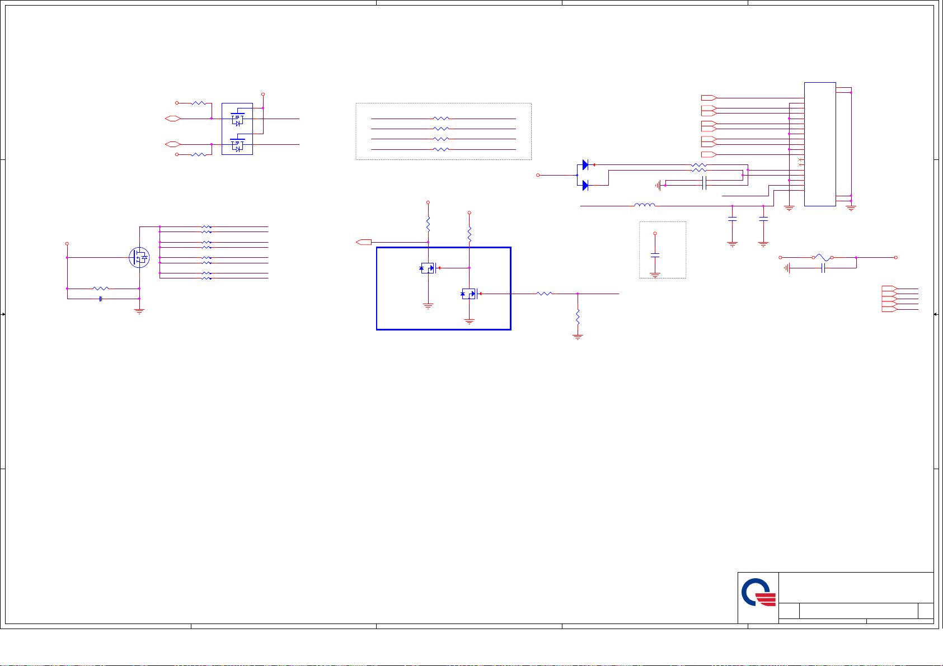Select the right capacitor to ground under the inductor line
This screenshot has height=666, width=943.
(x=763, y=219)
